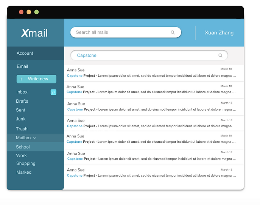The image size is (260, 205).
Task: Click the Mailbox header label
Action: pos(24,138)
